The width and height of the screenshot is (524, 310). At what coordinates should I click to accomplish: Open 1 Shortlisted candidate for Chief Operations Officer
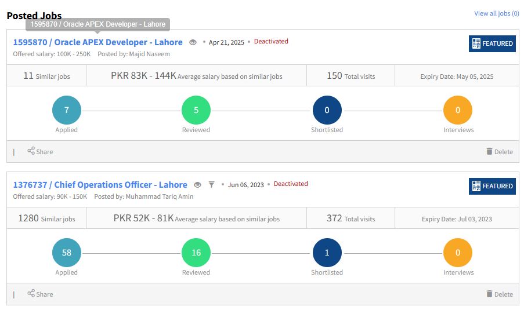(x=327, y=253)
